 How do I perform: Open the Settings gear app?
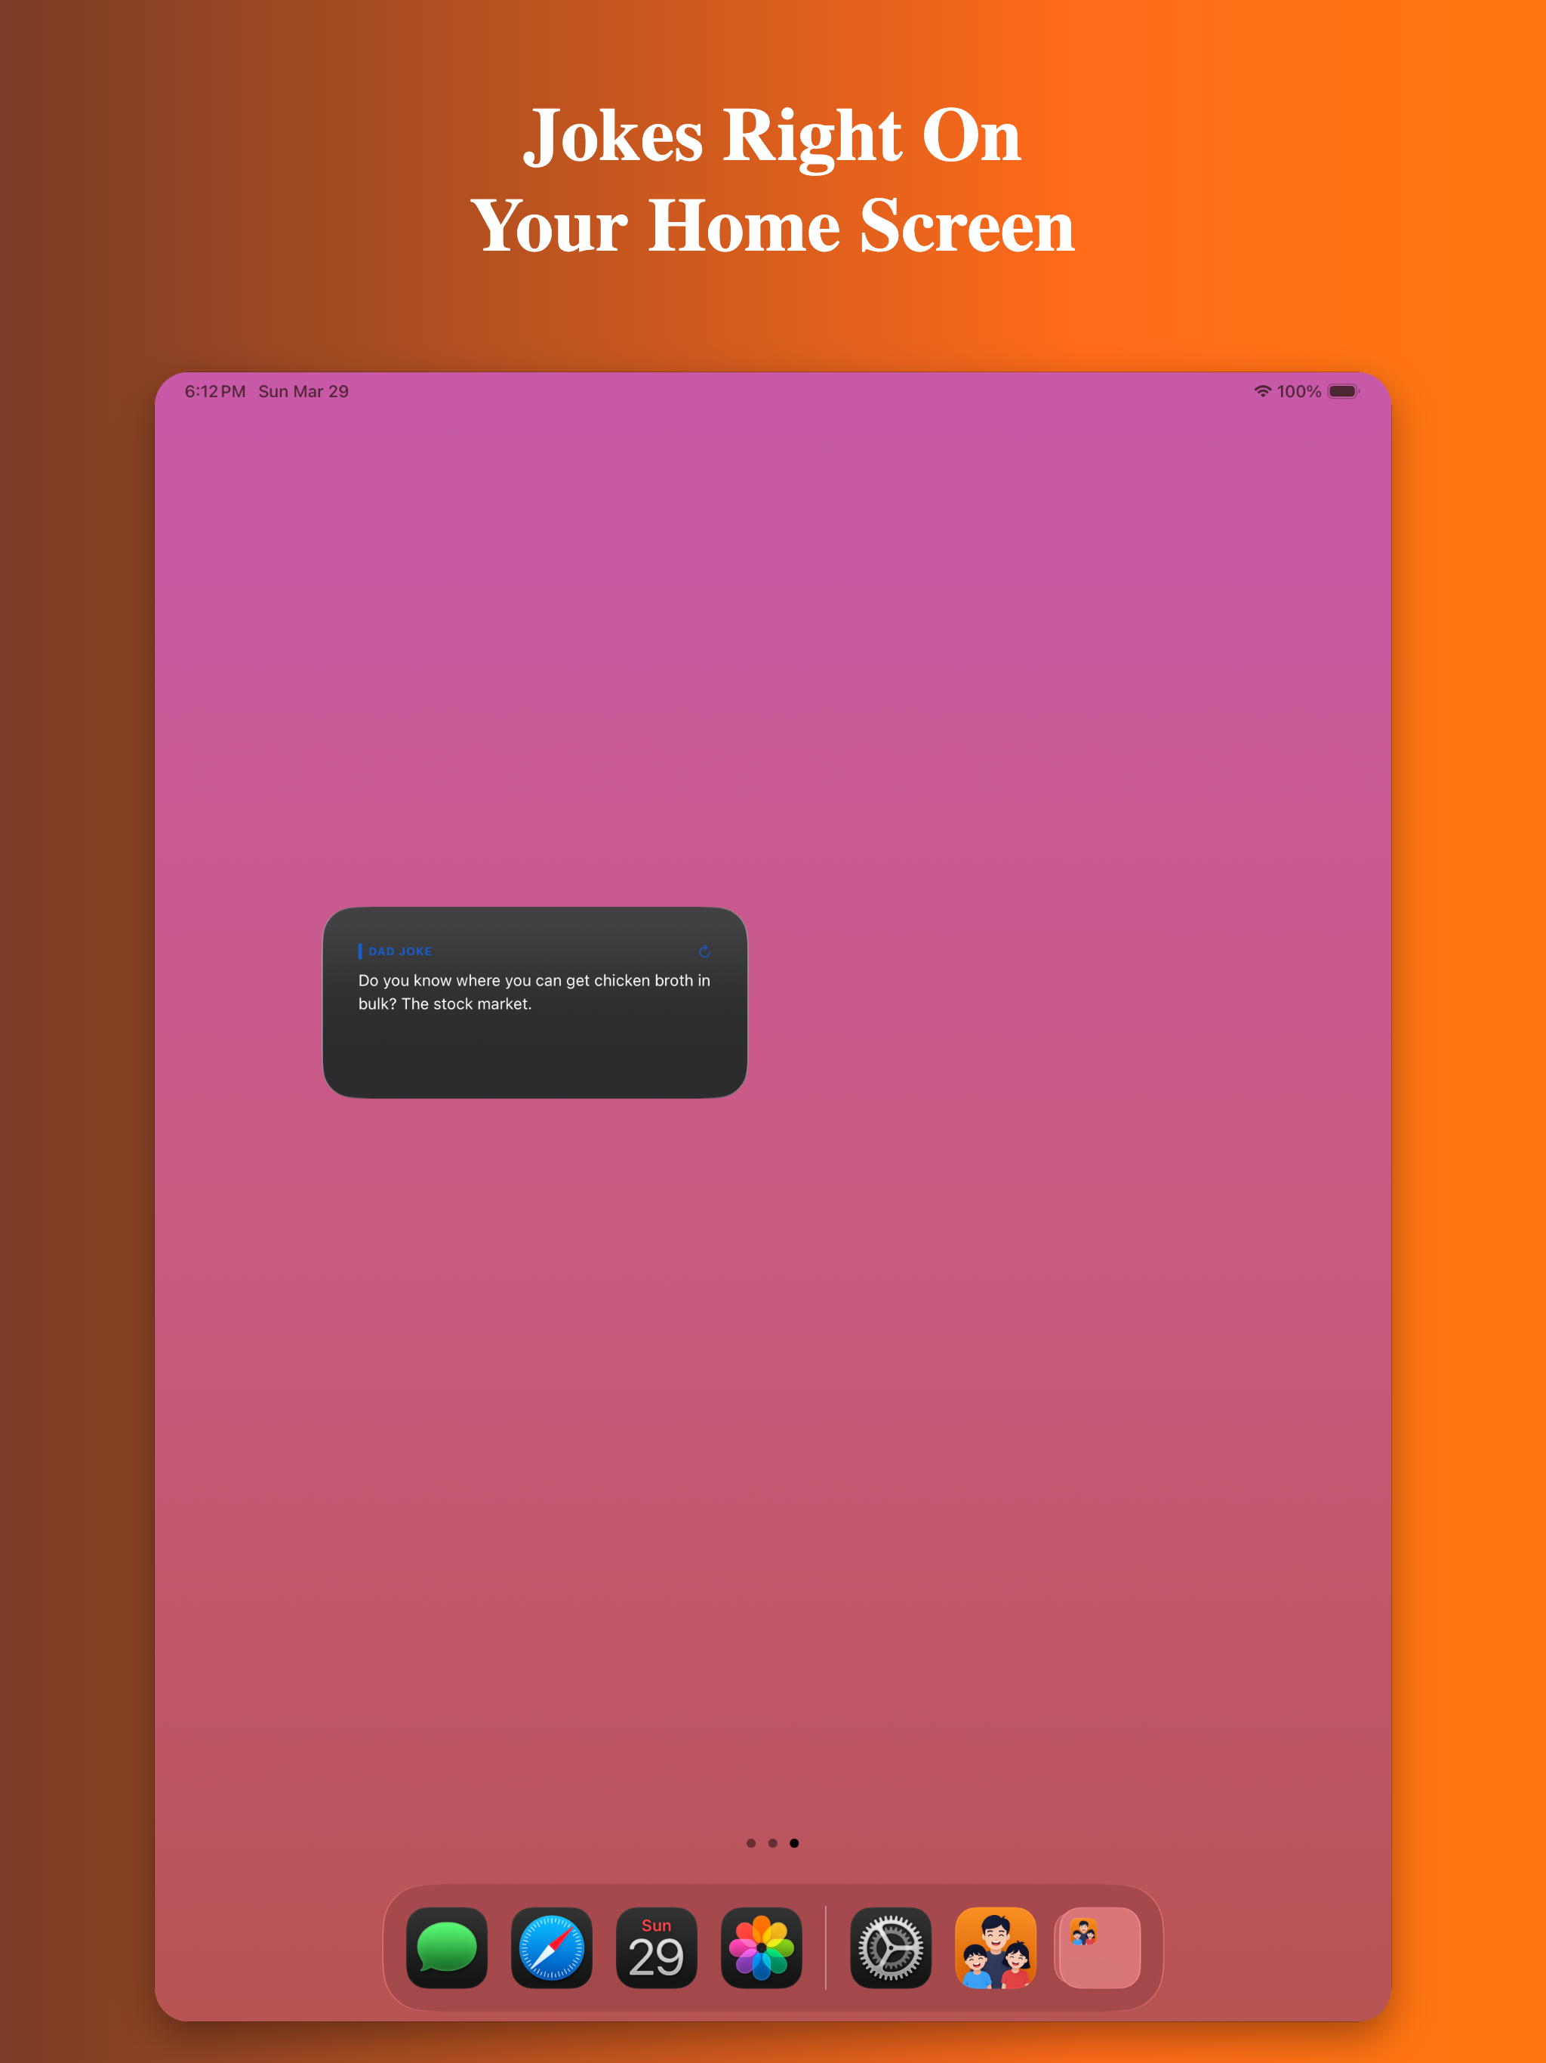(891, 1947)
